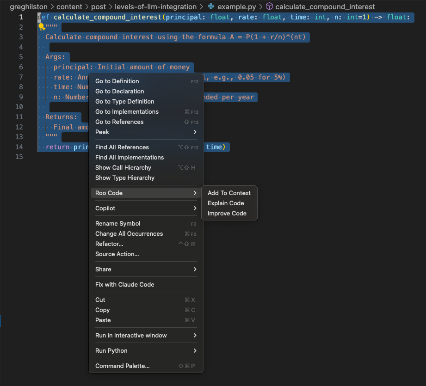Screen dimensions: 426x386
Task: Click the greghilston breadcrumb
Action: (29, 6)
